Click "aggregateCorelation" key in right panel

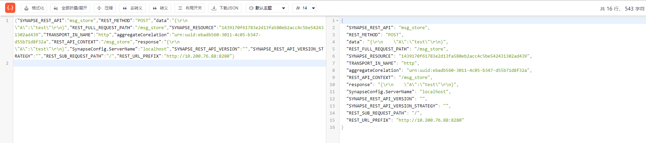374,70
